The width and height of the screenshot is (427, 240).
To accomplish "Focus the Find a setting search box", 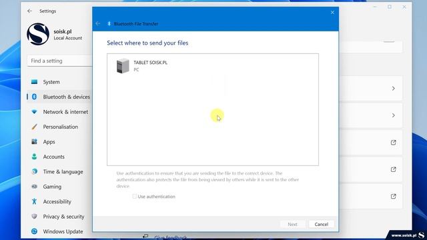I will coord(59,61).
